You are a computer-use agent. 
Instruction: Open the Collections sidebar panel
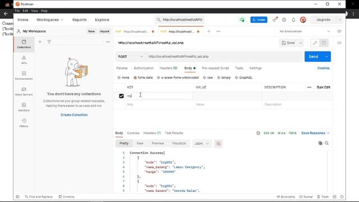24,44
